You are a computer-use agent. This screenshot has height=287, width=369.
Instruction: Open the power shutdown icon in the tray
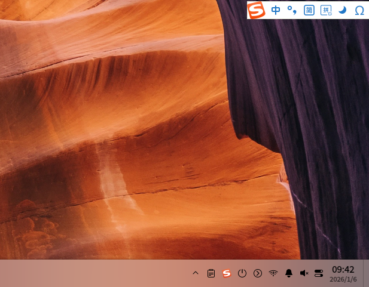tap(242, 273)
